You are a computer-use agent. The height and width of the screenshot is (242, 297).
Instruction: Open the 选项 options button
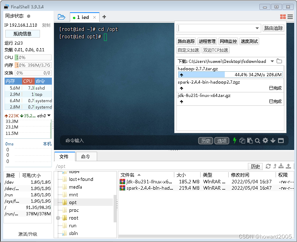point(222,141)
